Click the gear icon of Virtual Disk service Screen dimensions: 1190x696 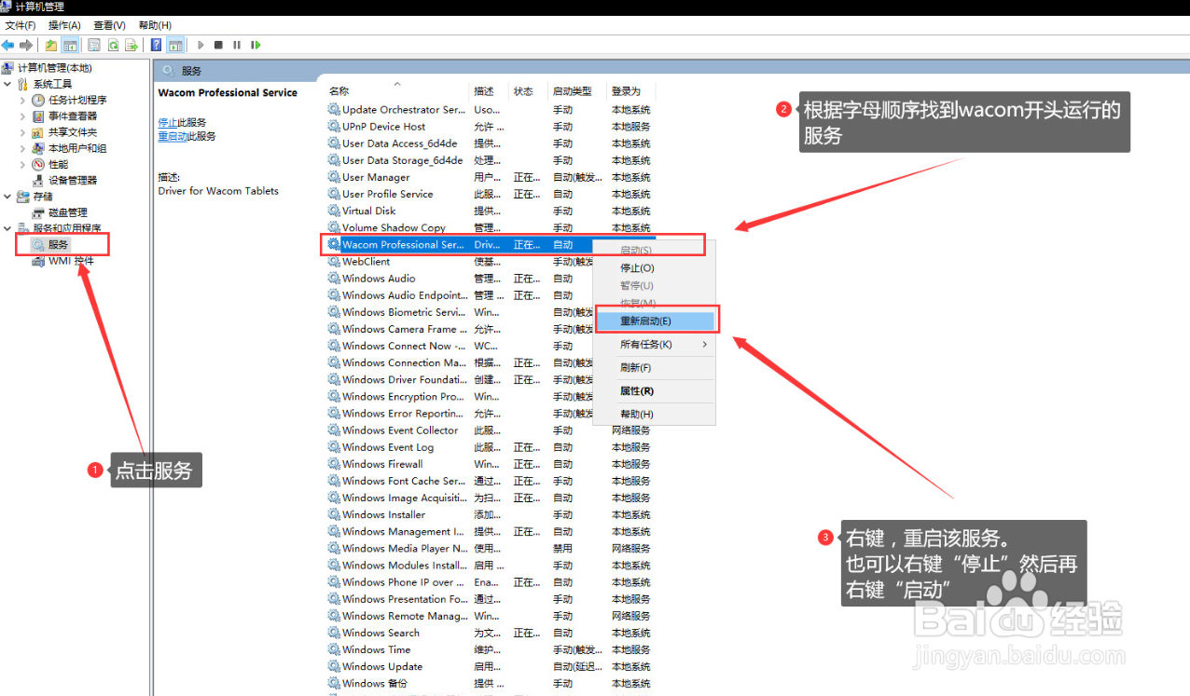coord(334,211)
